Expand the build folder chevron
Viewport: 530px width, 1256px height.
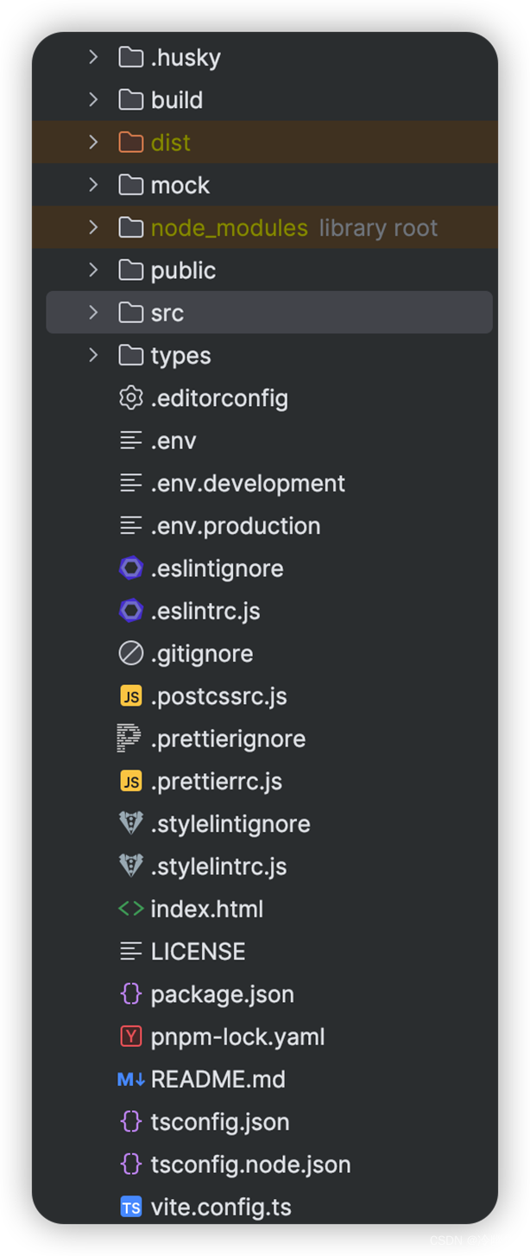93,99
